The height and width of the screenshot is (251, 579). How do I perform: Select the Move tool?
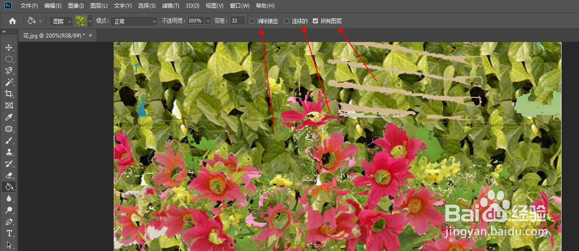(x=9, y=47)
